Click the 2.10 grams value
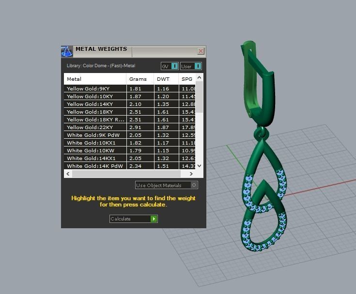 coord(135,104)
